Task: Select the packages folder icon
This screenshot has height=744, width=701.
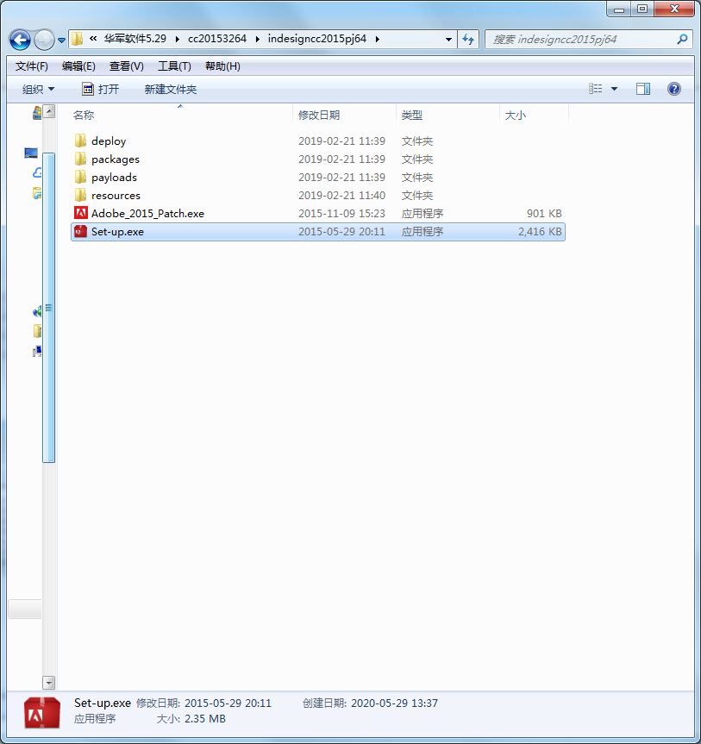Action: (80, 159)
